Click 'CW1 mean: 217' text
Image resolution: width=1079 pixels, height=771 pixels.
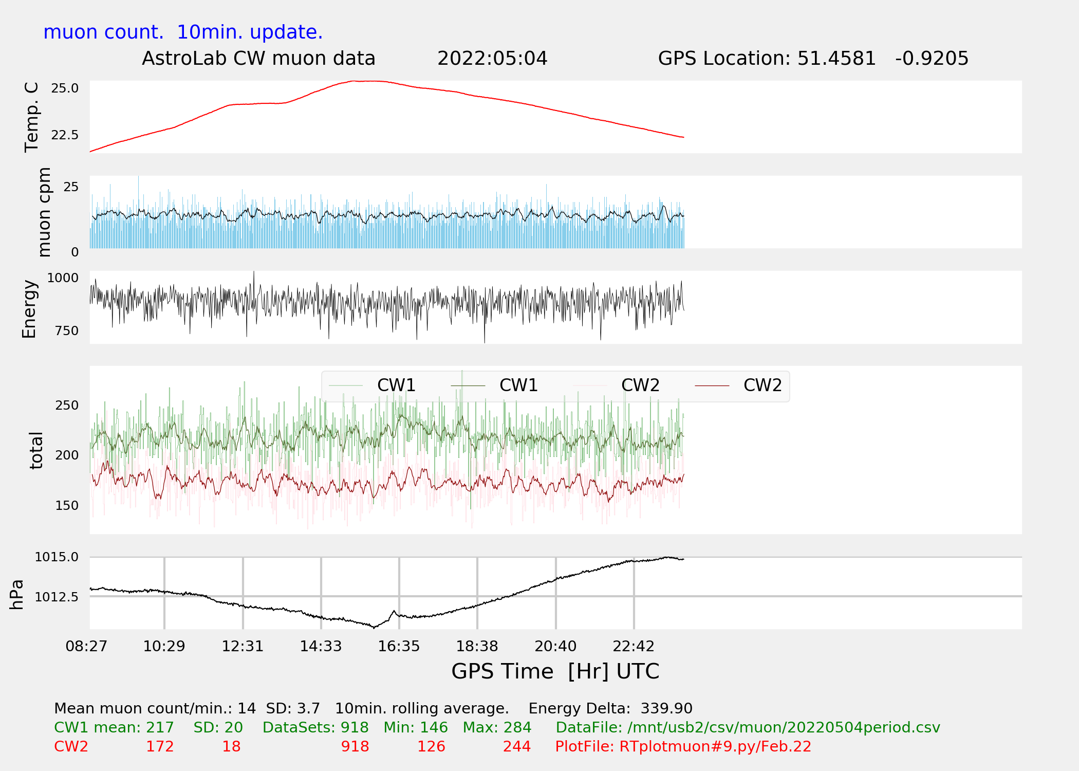[114, 728]
